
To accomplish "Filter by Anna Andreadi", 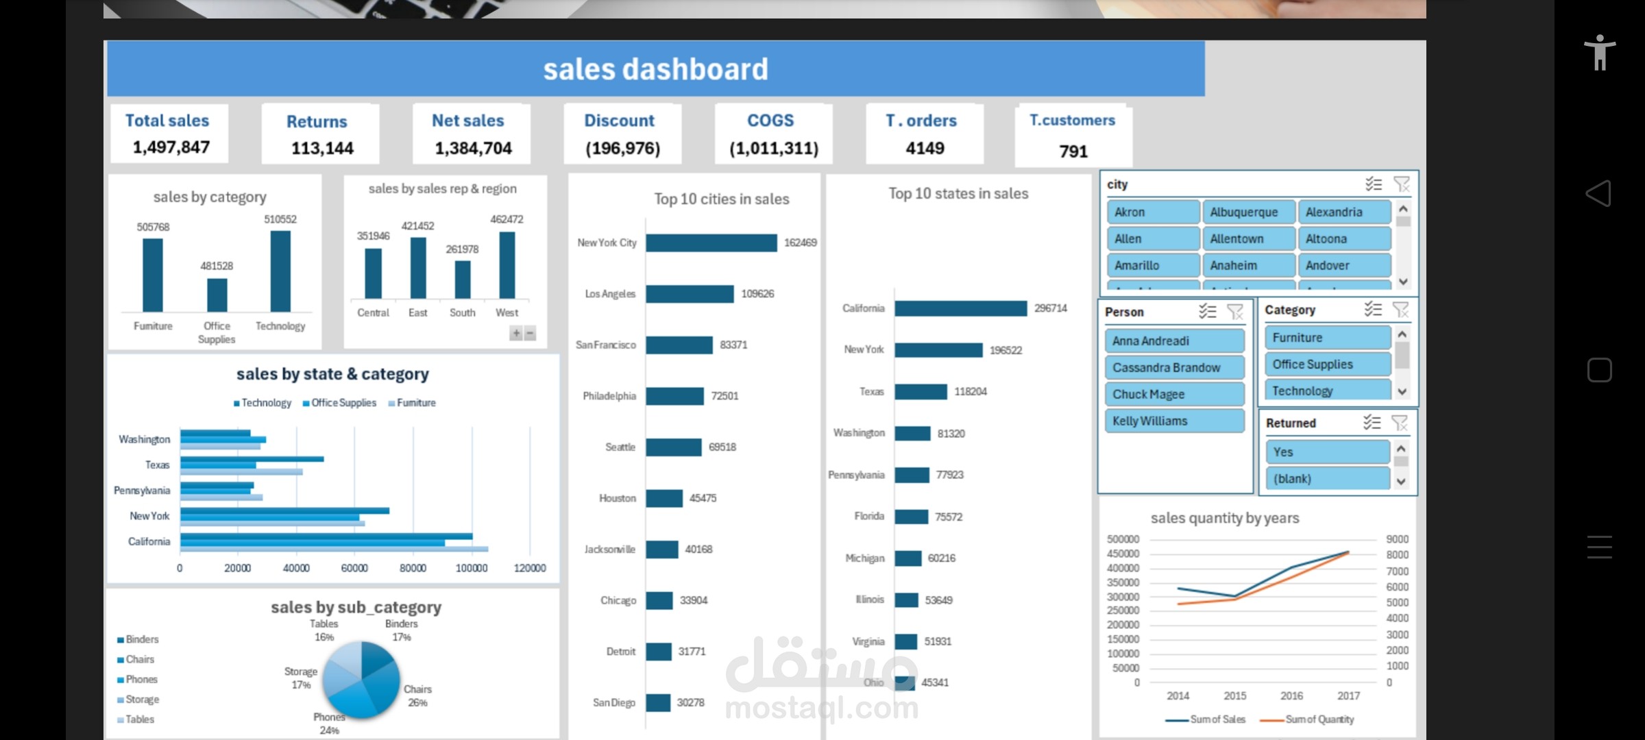I will (1175, 341).
